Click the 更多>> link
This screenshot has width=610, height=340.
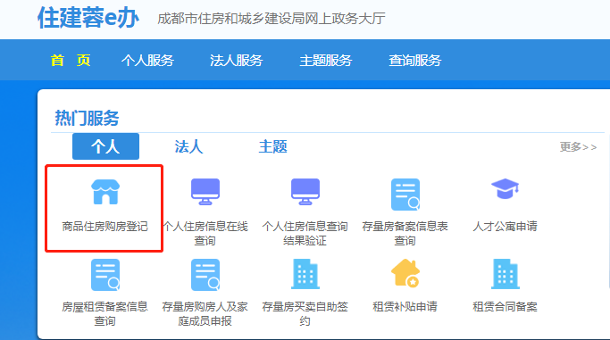pyautogui.click(x=578, y=147)
